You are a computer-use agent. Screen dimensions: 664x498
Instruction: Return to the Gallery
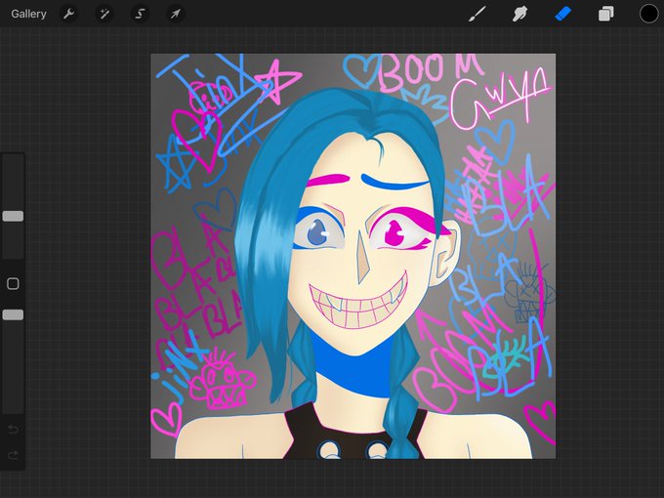pyautogui.click(x=28, y=14)
